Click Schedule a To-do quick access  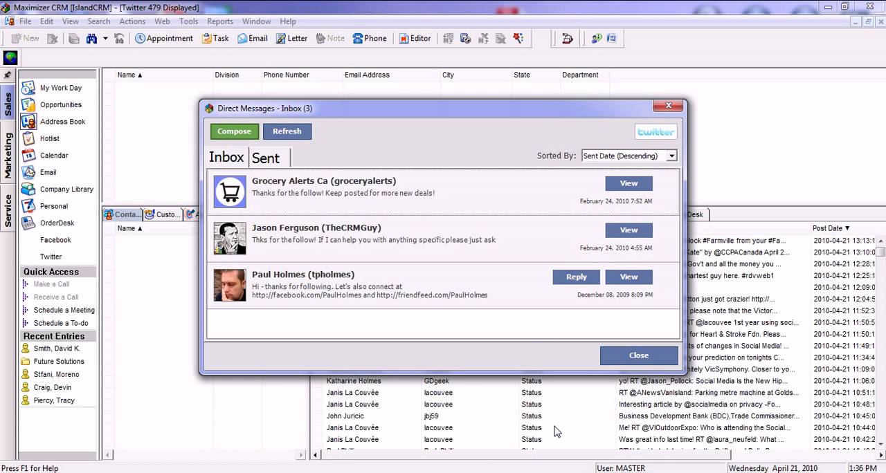click(61, 323)
